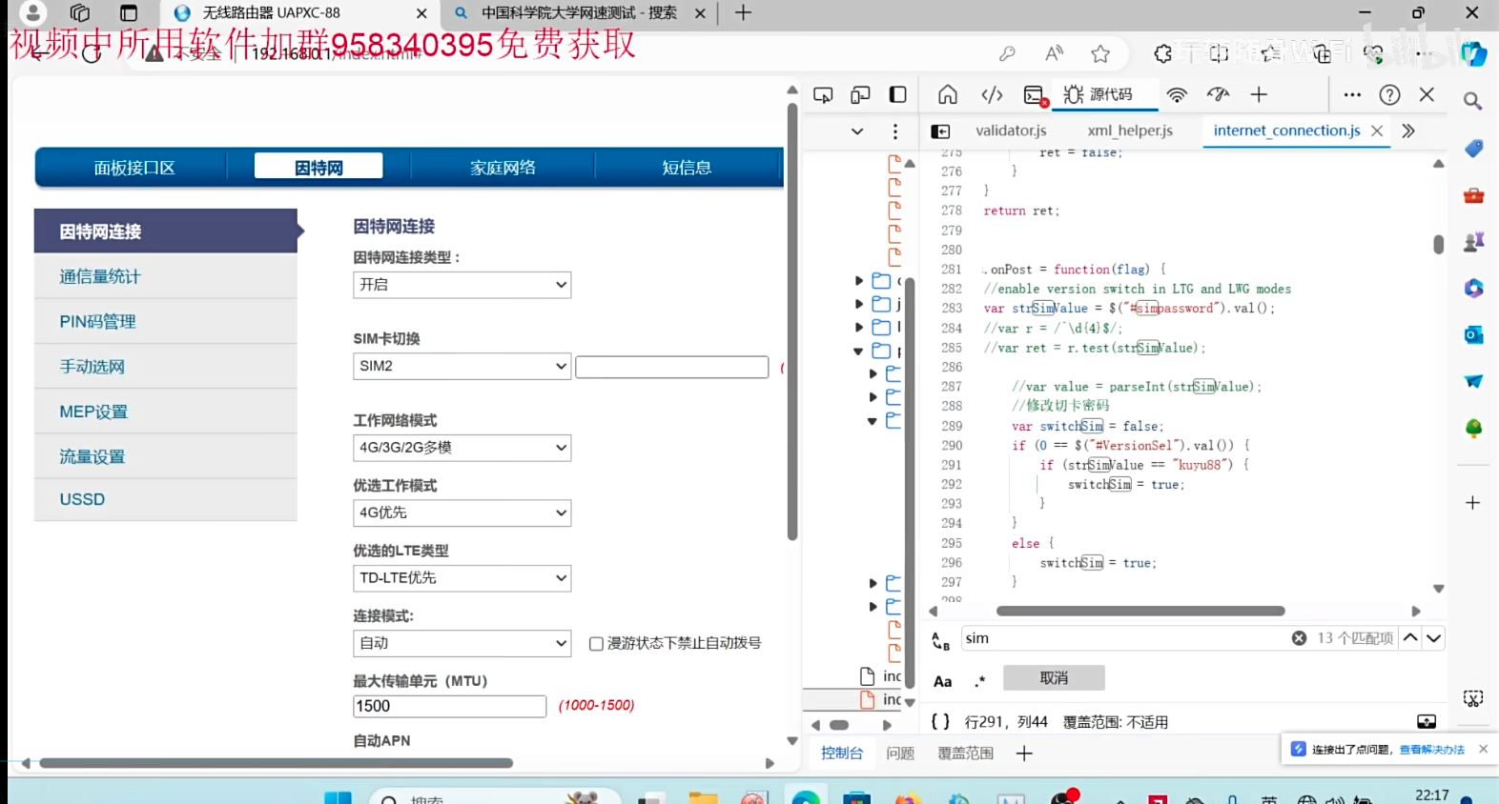Click the SIM password input field
The image size is (1499, 804).
672,367
